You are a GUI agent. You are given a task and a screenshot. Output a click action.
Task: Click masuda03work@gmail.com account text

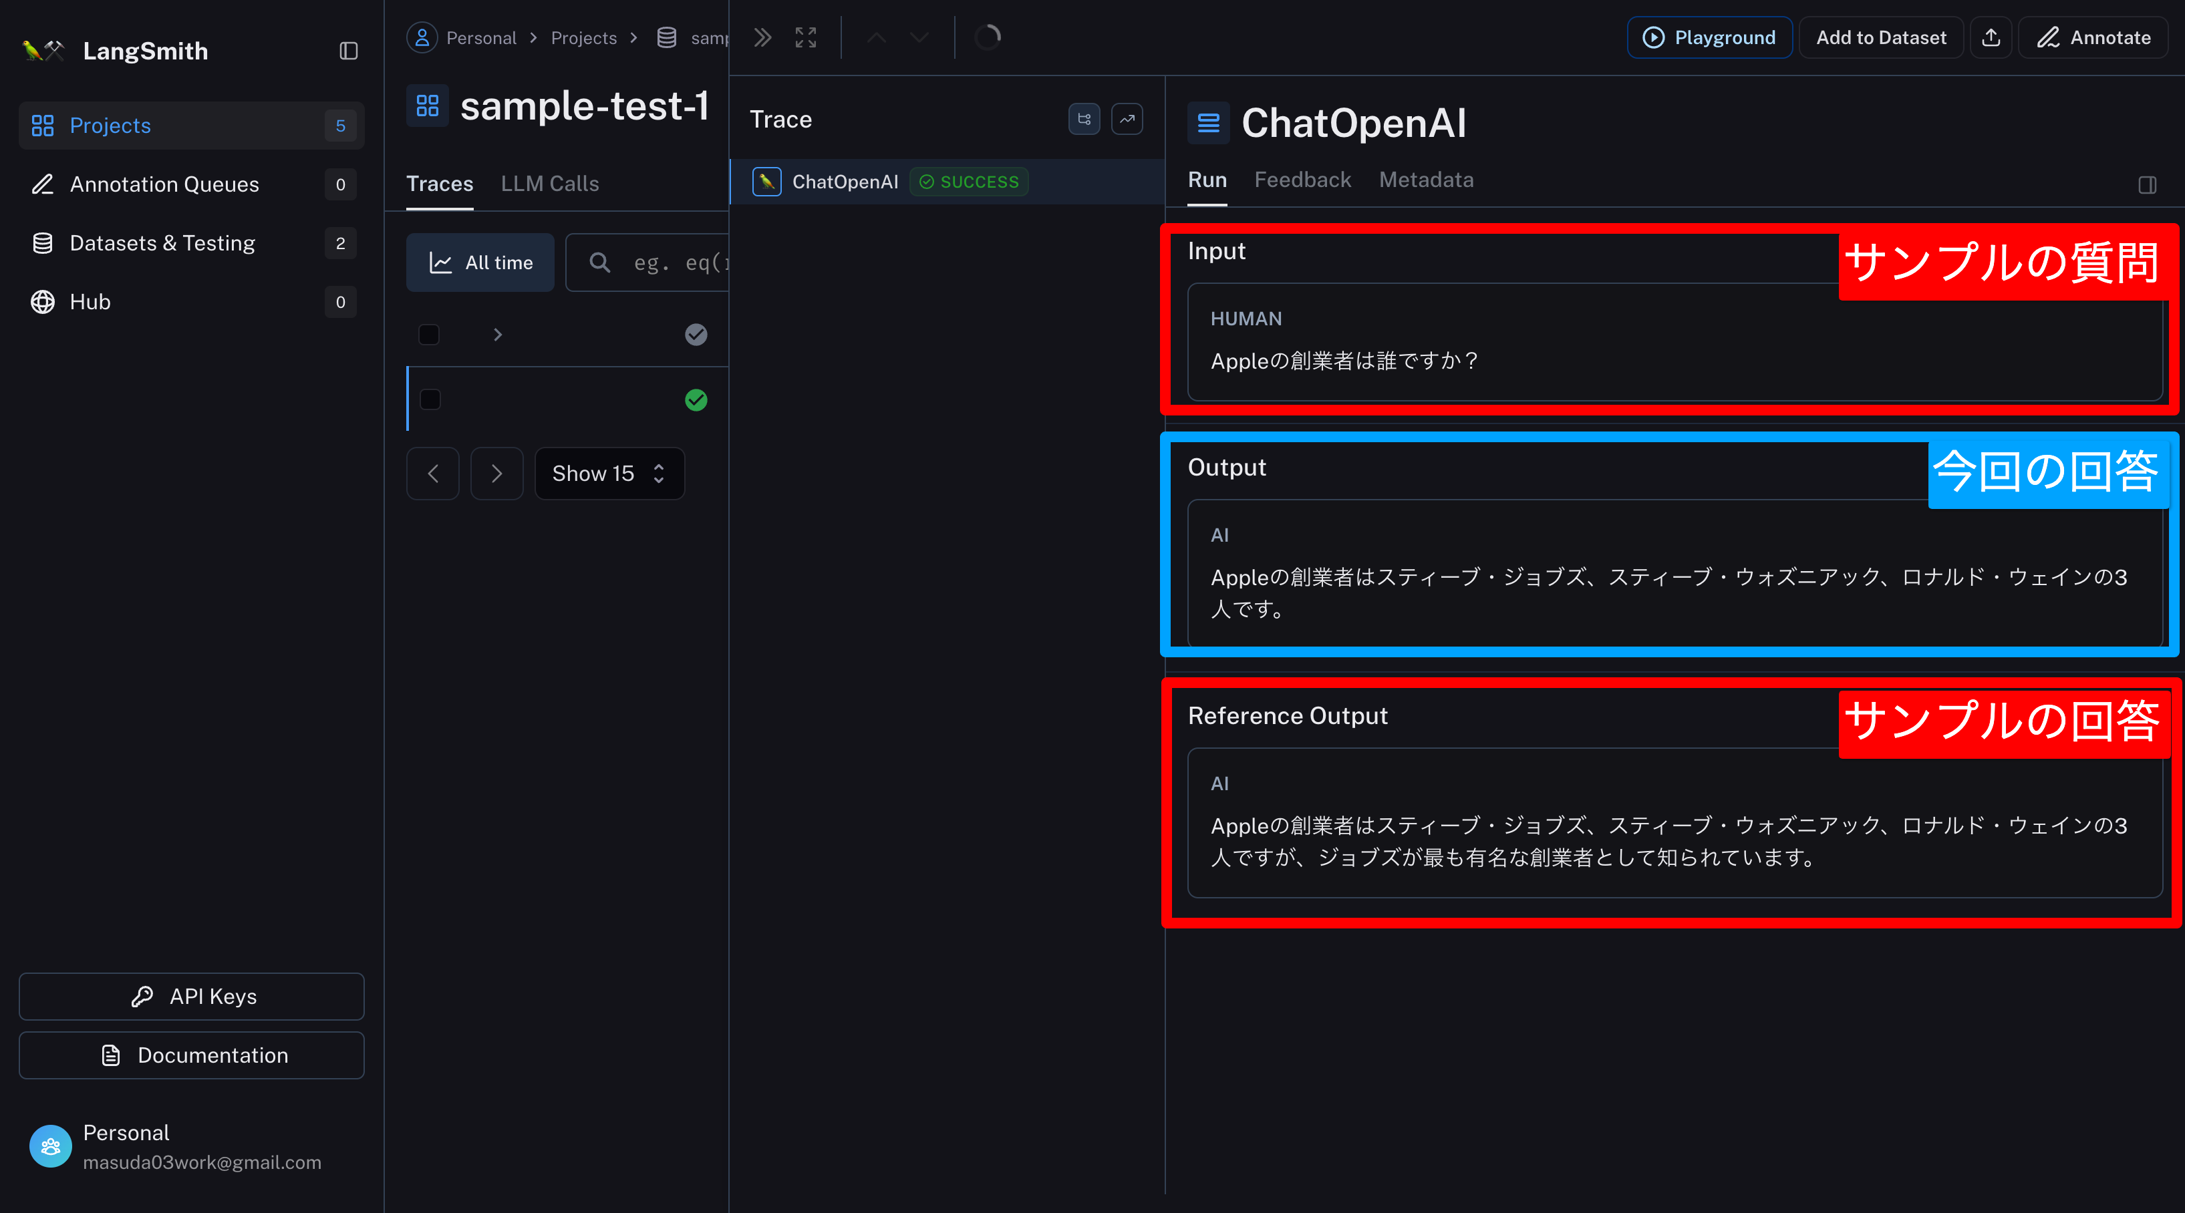pyautogui.click(x=202, y=1163)
